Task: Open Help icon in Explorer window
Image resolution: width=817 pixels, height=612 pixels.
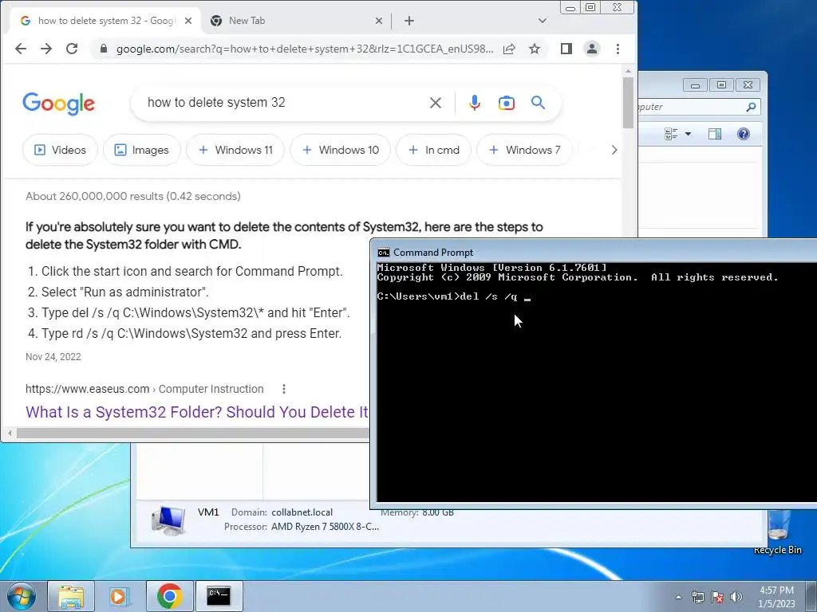Action: click(x=744, y=134)
